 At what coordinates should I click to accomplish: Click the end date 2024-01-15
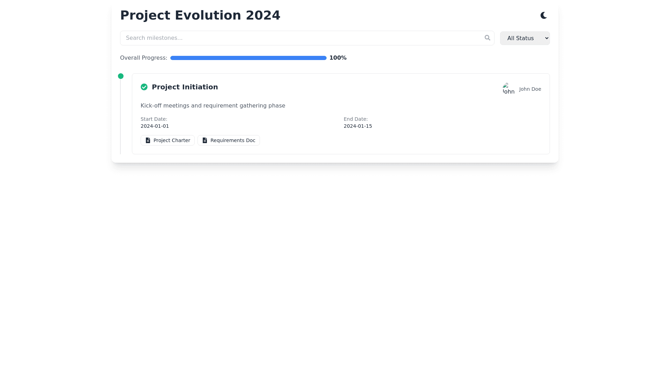358,126
